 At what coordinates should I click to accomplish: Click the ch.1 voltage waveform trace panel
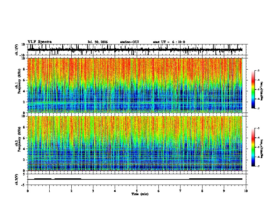coord(136,50)
